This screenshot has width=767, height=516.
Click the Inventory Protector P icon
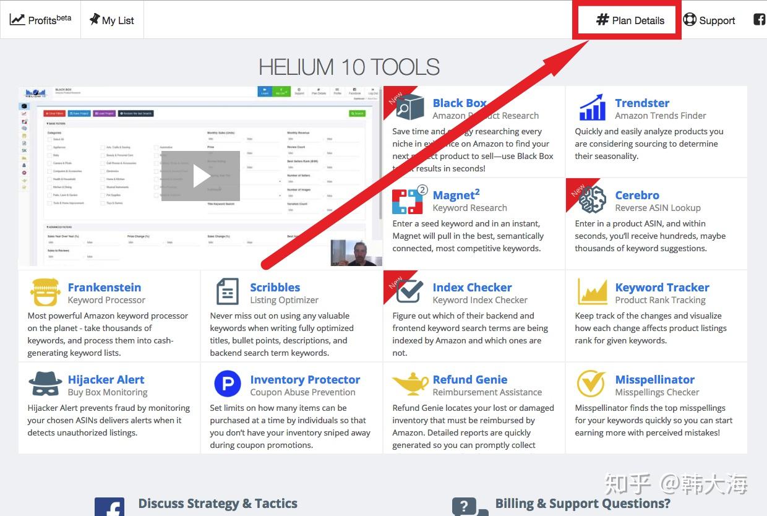[227, 384]
